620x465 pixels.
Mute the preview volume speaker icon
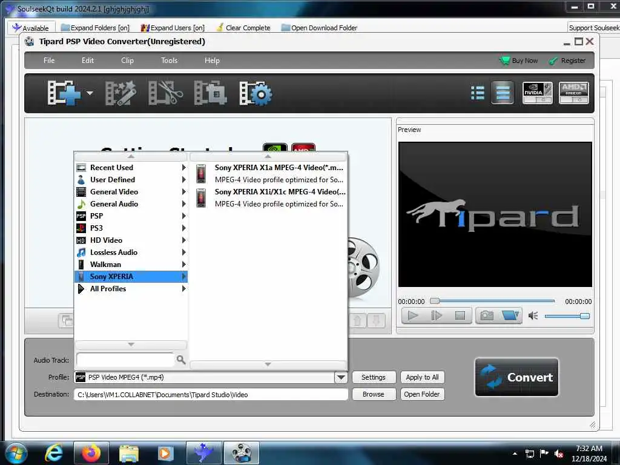click(533, 316)
